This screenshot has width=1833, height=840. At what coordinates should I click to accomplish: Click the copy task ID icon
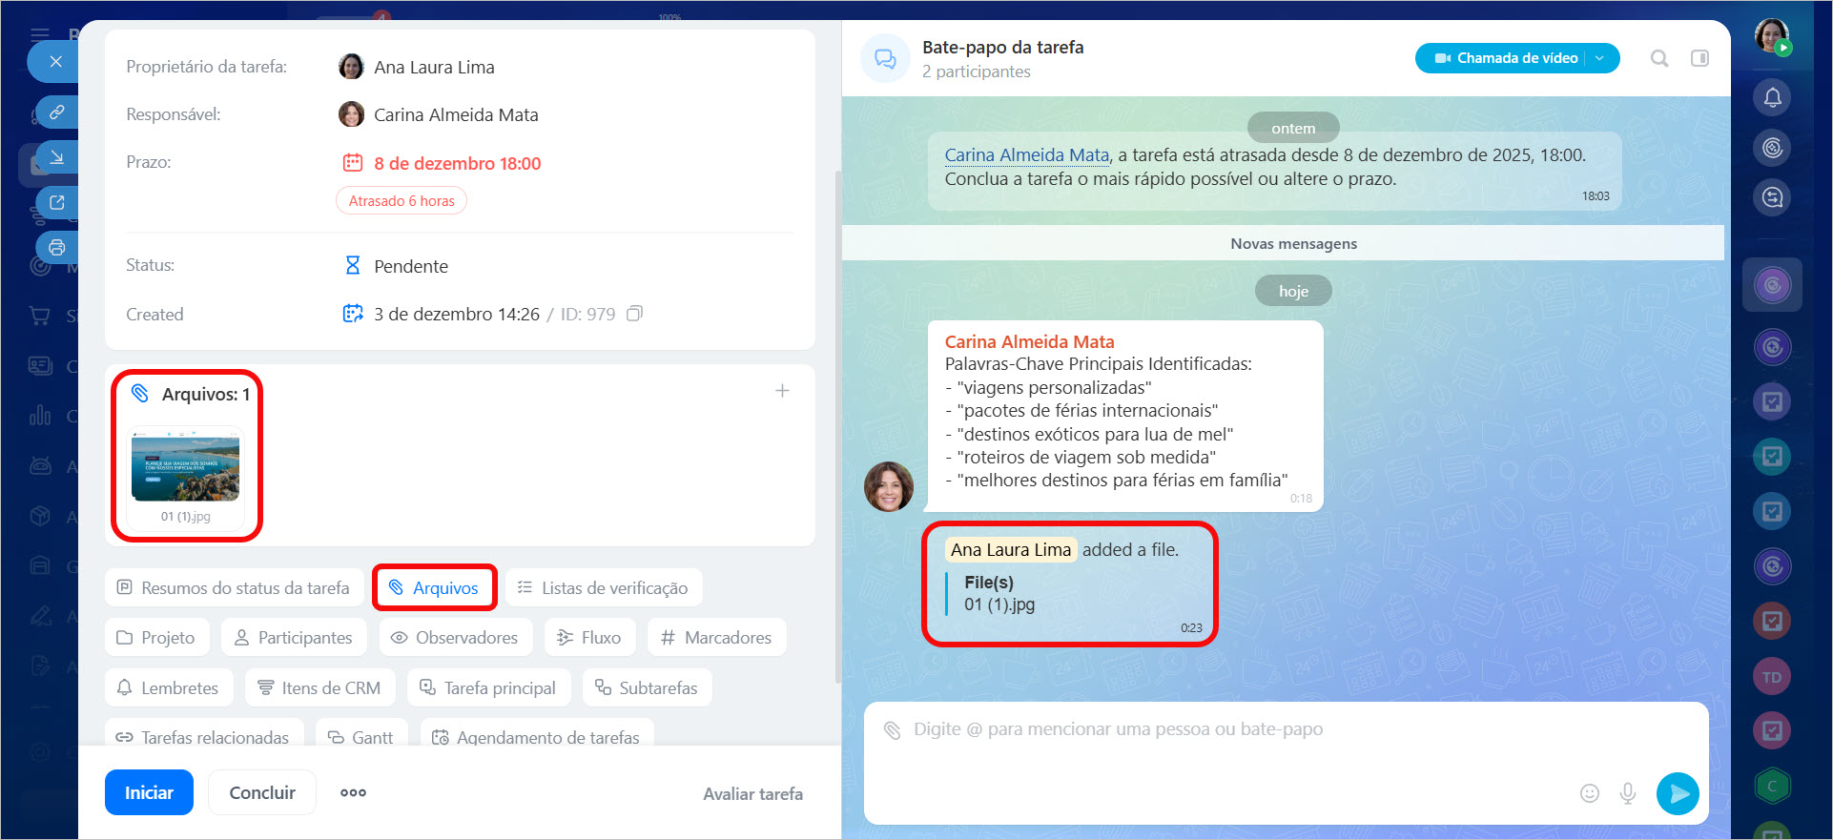634,314
